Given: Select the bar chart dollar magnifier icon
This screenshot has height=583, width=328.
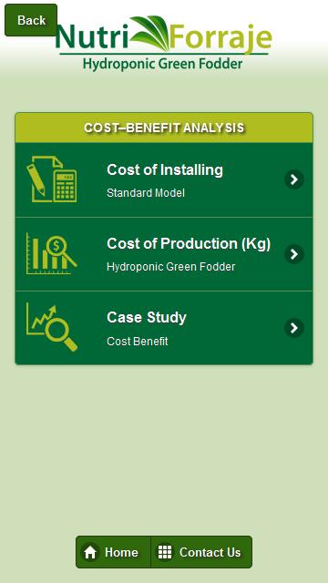Looking at the screenshot, I should pyautogui.click(x=52, y=253).
